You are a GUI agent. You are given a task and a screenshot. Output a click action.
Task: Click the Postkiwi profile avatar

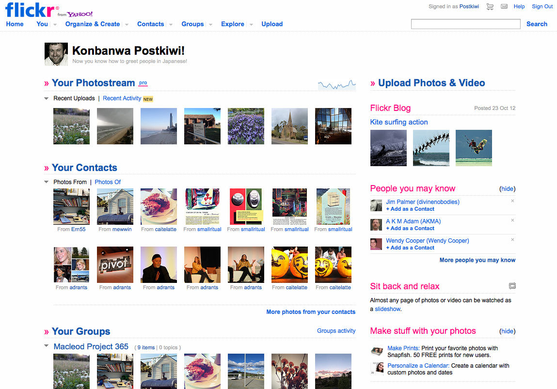point(56,54)
